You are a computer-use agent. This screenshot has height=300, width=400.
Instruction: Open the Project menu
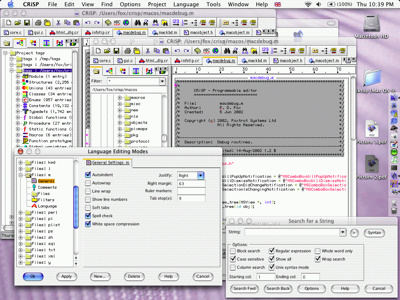157,4
